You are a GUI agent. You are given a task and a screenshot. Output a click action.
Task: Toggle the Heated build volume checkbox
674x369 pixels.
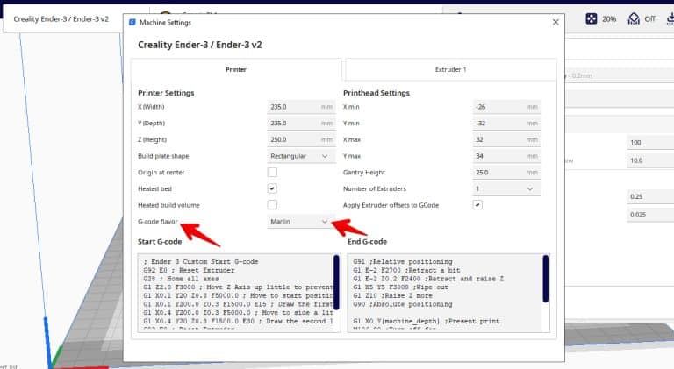pyautogui.click(x=272, y=205)
